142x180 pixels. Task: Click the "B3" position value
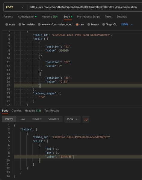coord(67,78)
